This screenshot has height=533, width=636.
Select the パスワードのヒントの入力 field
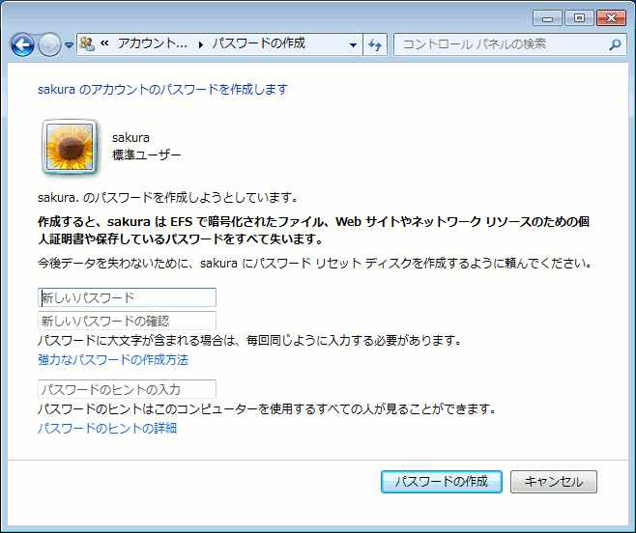[x=127, y=389]
